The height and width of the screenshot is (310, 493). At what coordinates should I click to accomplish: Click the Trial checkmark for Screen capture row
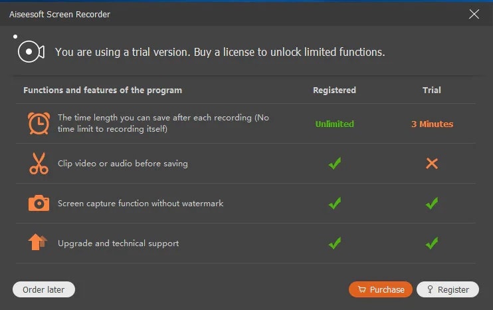(432, 204)
